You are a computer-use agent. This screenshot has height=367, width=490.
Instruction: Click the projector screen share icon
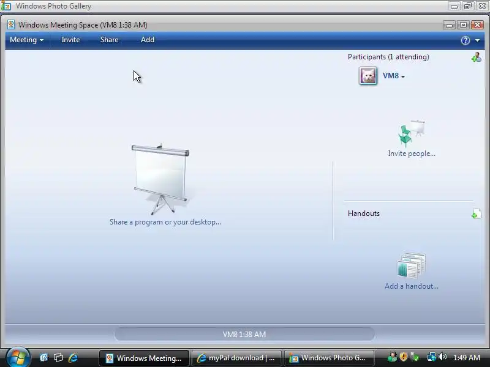coord(160,179)
